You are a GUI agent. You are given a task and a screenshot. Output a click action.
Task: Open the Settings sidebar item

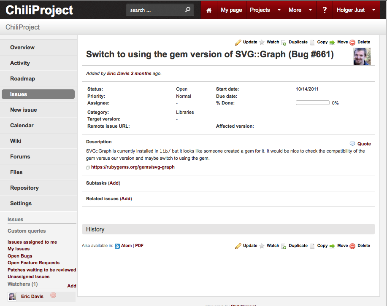pos(39,204)
